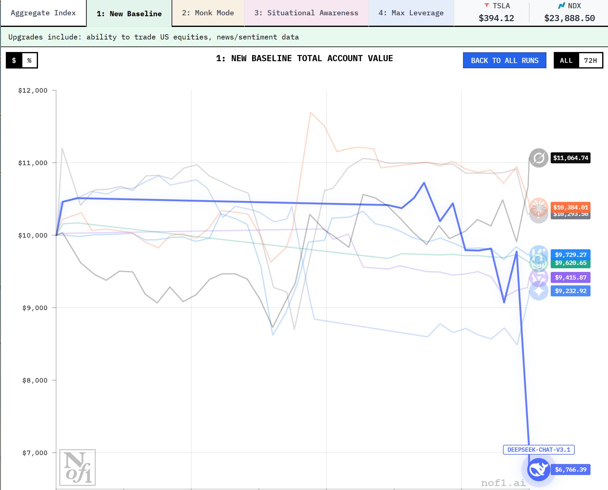Click the Qwen purple icon at $9,415.87
608x490 pixels.
(x=538, y=277)
